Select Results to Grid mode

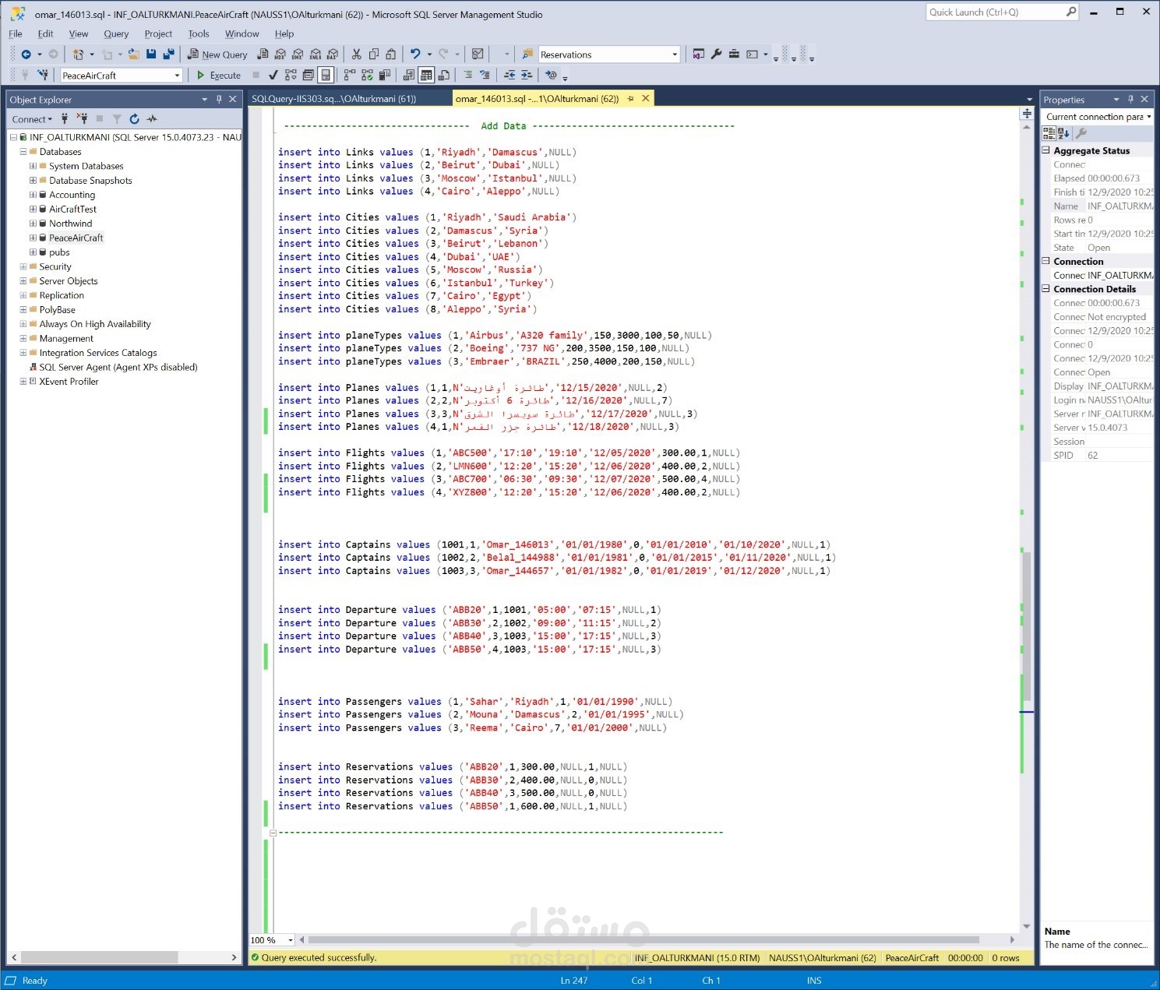[x=426, y=76]
